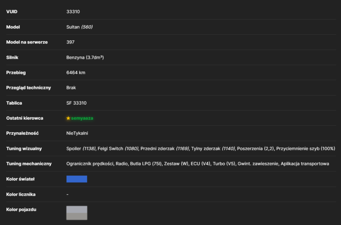Viewport: 341px width, 225px height.
Task: Select the gray Kolor pojazdu swatch
Action: click(x=77, y=213)
